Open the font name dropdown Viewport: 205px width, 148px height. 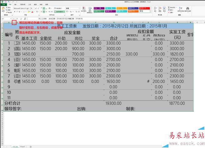tap(30, 8)
